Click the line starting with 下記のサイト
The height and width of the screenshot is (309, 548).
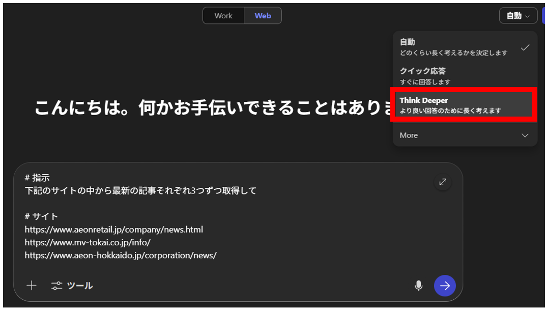pos(140,191)
